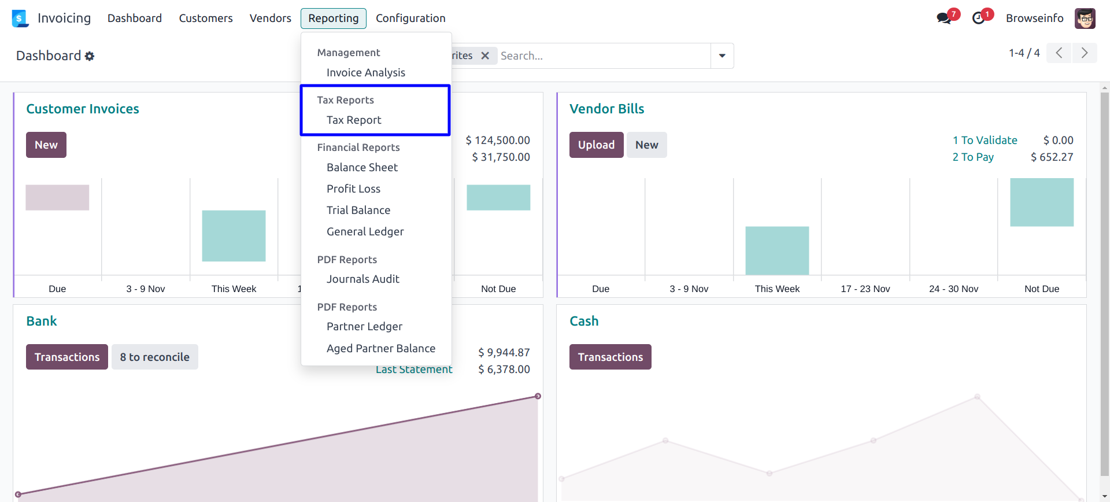Click the user avatar picture
The width and height of the screenshot is (1110, 502).
coord(1085,19)
